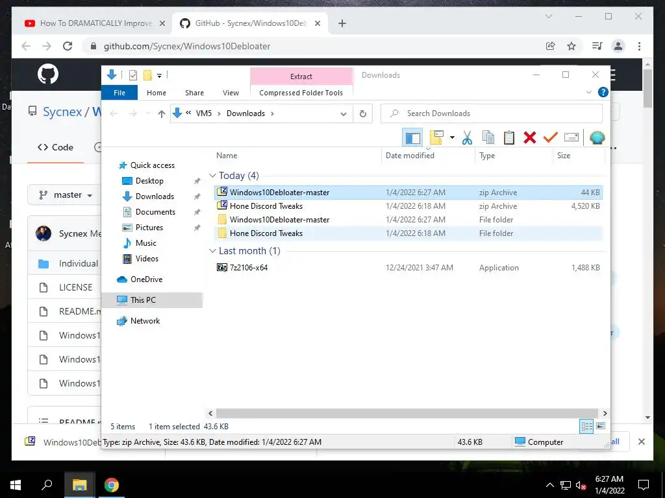The image size is (665, 498).
Task: Click the Search Downloads field
Action: click(x=492, y=113)
